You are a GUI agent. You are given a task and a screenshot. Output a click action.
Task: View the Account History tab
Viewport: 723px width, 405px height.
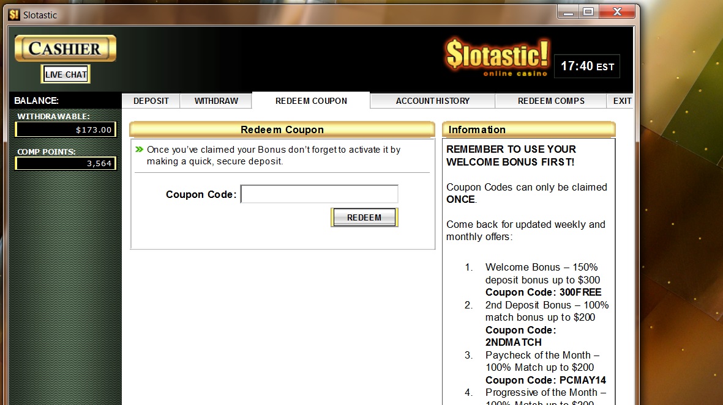click(x=432, y=101)
